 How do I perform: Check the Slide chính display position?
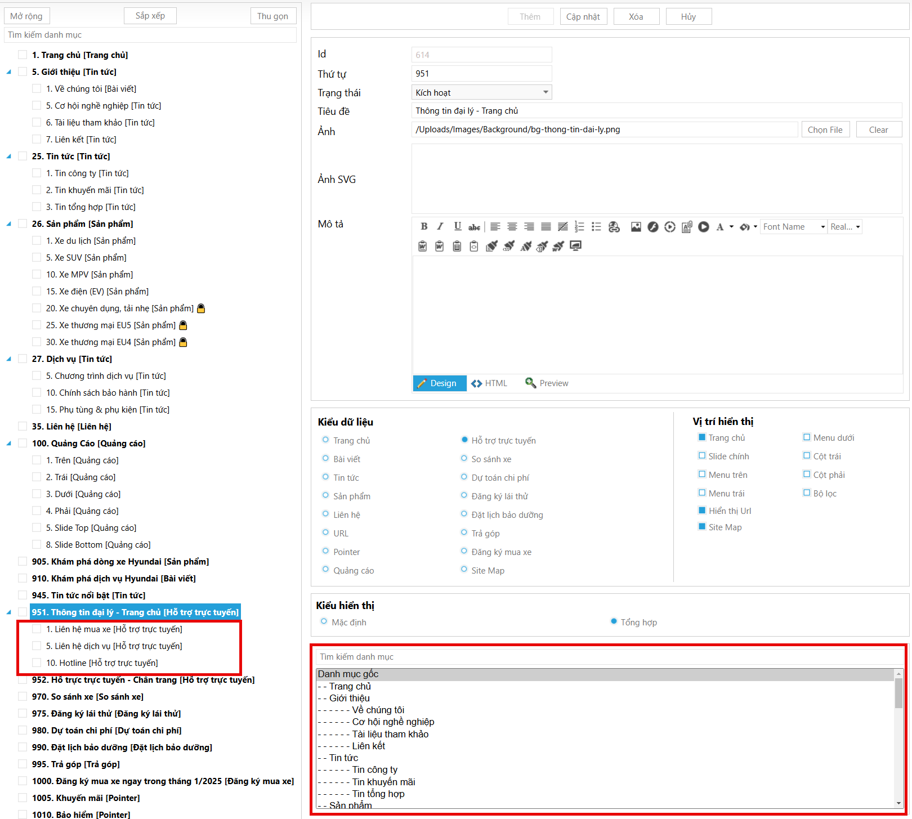(x=702, y=456)
